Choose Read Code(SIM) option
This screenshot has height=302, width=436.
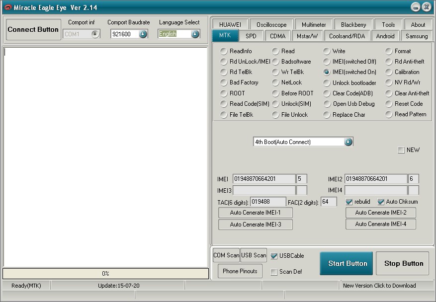click(x=245, y=104)
